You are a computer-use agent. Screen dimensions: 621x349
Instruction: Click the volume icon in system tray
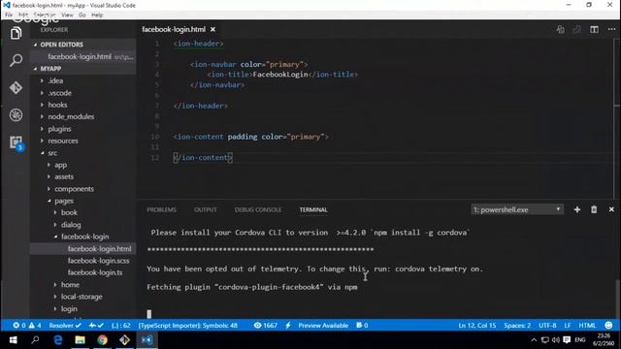coord(556,340)
